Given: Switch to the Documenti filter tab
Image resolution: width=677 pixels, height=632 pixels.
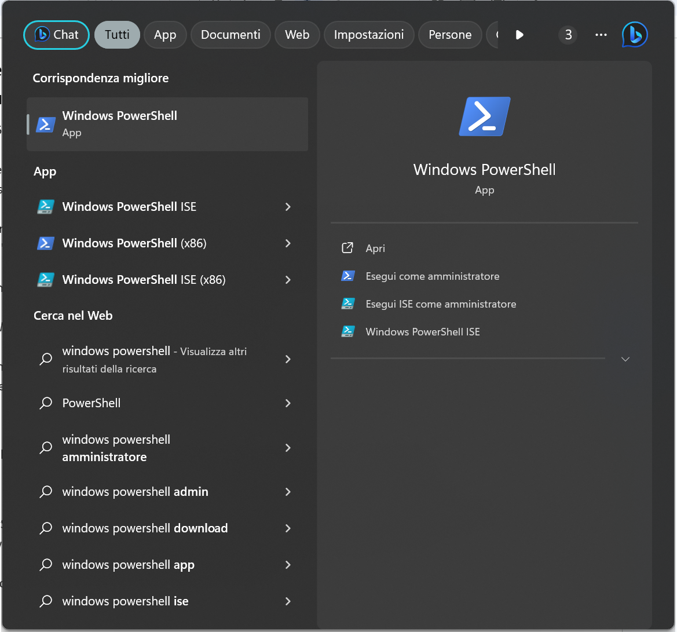Looking at the screenshot, I should 230,35.
